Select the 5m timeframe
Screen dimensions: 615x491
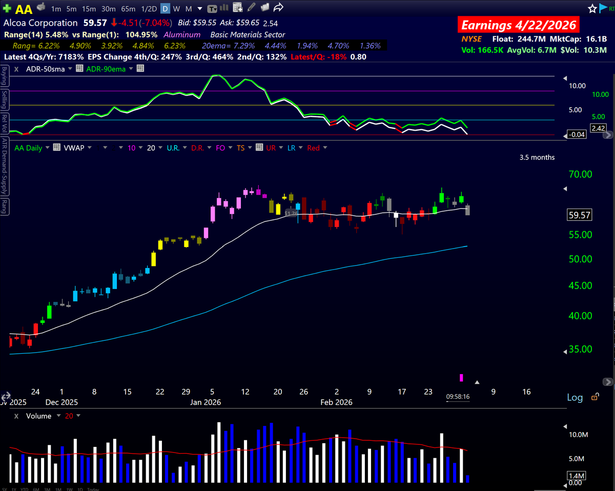click(71, 9)
